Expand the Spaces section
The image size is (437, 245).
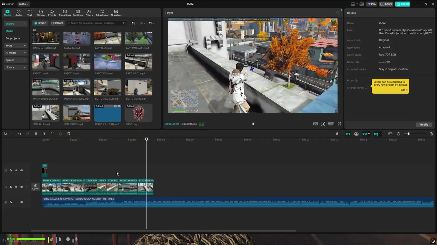(15, 60)
